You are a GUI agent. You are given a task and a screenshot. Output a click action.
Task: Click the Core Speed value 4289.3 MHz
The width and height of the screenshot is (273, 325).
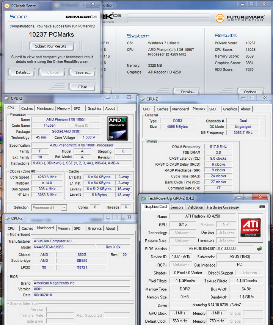(47, 177)
